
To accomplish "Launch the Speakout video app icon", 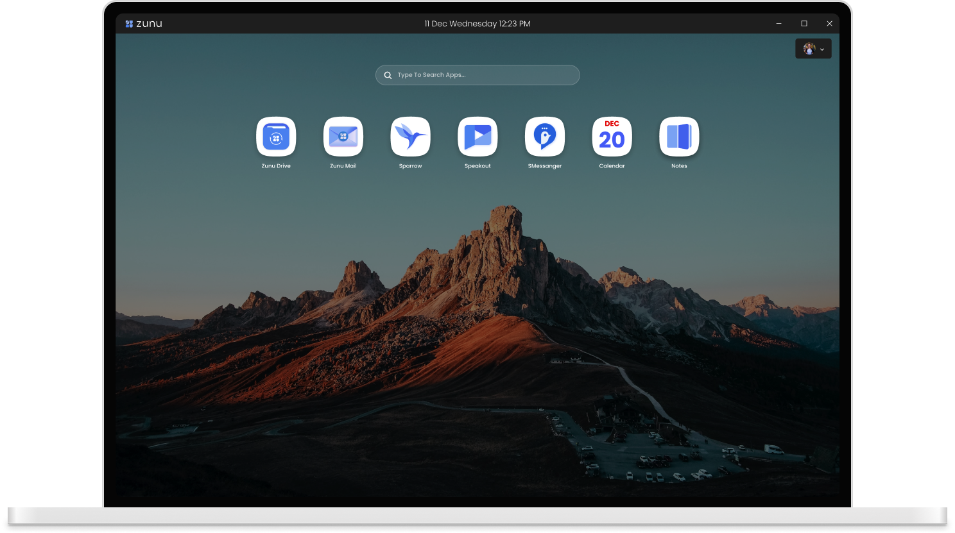I will pos(478,137).
